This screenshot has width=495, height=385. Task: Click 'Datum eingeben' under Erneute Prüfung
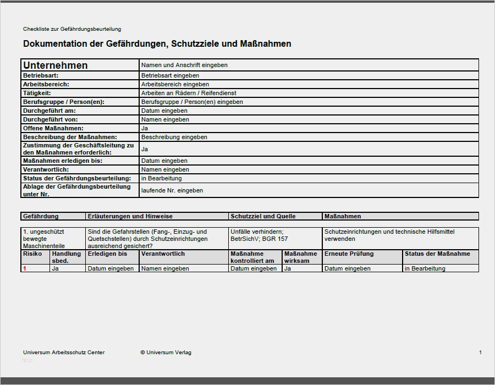pos(362,268)
